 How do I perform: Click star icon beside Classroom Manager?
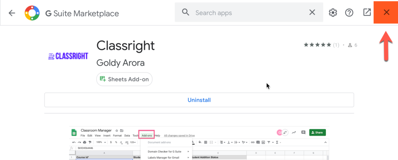point(117,131)
